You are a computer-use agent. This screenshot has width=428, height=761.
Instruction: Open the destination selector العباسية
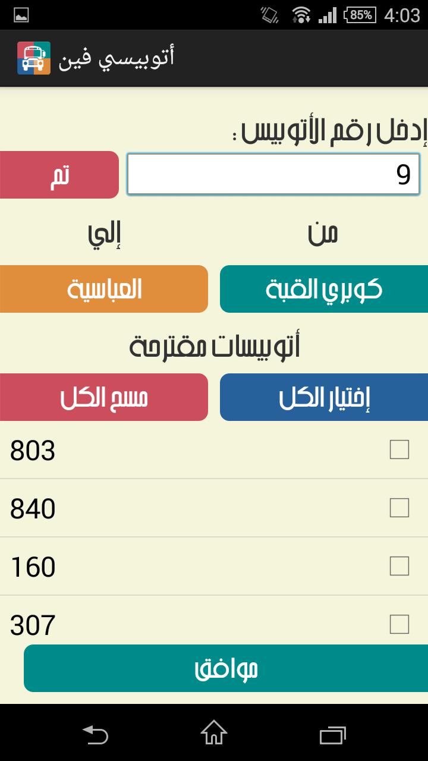click(104, 290)
